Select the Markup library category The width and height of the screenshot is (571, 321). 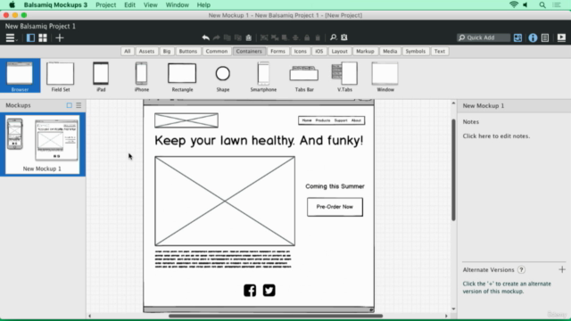[365, 52]
